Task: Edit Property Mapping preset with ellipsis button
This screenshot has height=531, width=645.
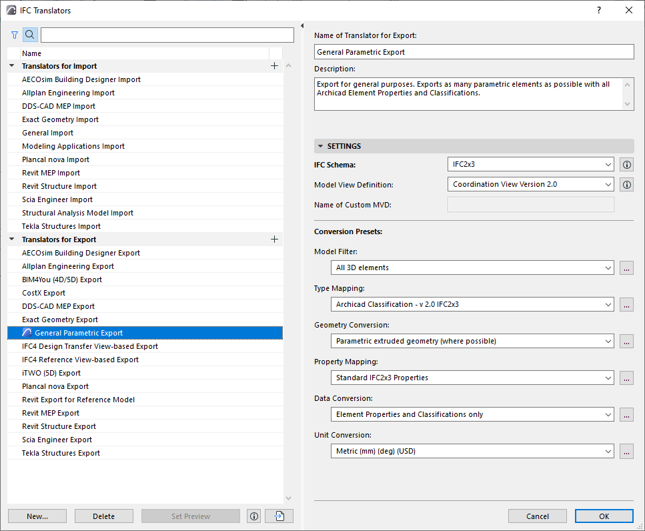Action: coord(626,378)
